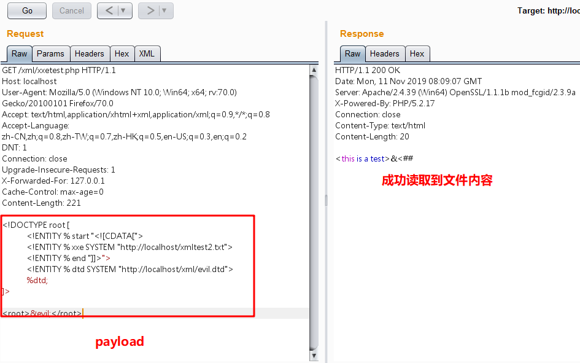Click the '<!DOCTYPE root [' payload line
The width and height of the screenshot is (580, 363).
(x=36, y=225)
